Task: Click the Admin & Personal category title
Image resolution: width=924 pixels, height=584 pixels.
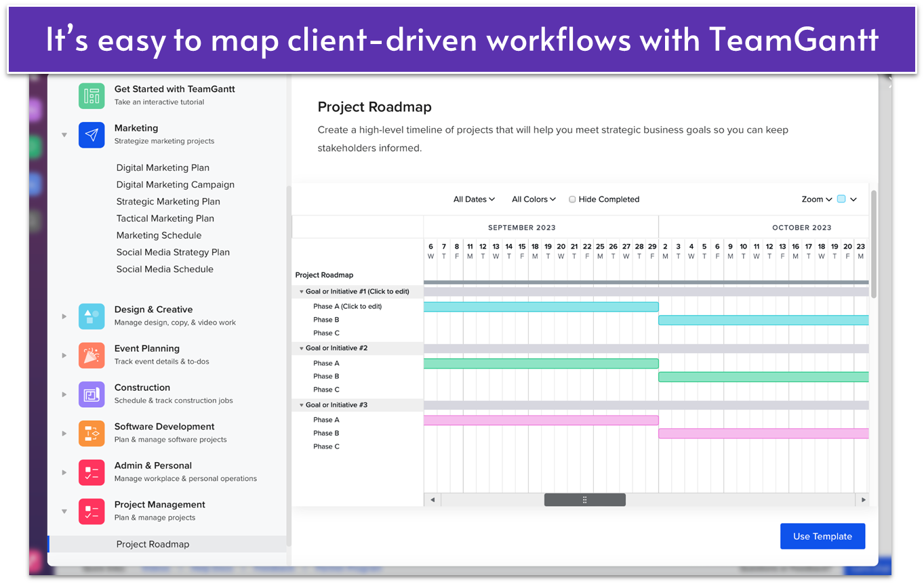Action: [153, 465]
